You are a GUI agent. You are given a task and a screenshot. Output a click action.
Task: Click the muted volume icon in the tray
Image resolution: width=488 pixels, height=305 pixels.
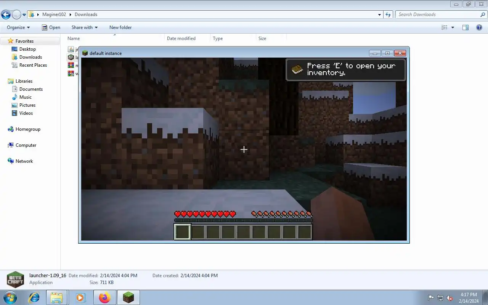click(x=449, y=298)
